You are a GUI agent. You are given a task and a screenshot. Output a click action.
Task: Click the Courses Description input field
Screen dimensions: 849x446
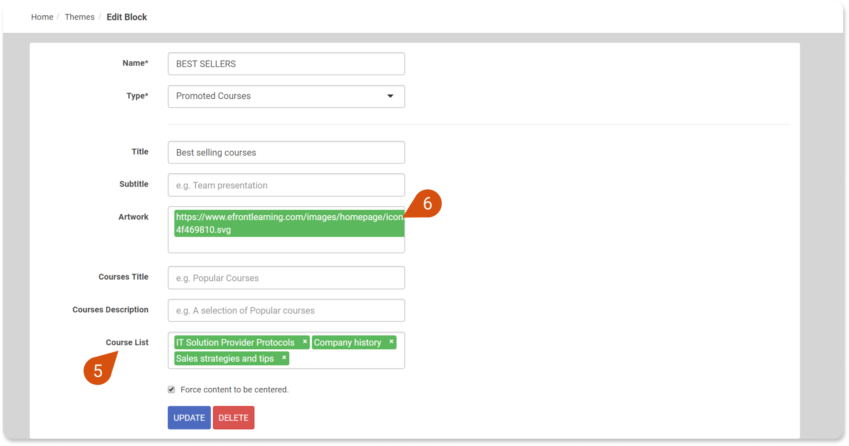point(286,311)
